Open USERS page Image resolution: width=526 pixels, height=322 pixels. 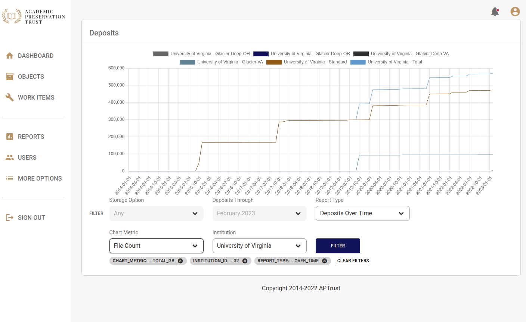(x=27, y=157)
